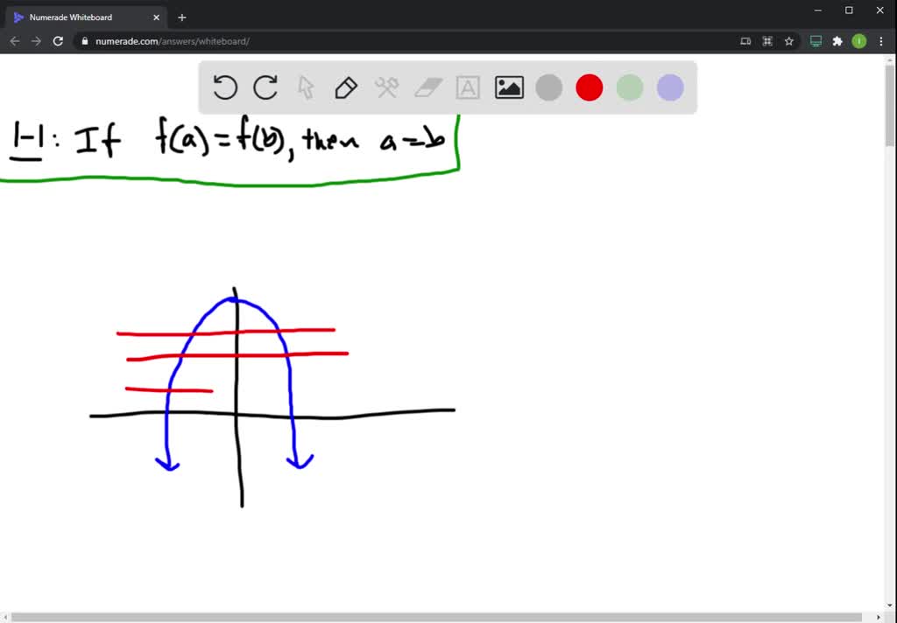Open the browser extensions puzzle menu
897x623 pixels.
point(837,41)
